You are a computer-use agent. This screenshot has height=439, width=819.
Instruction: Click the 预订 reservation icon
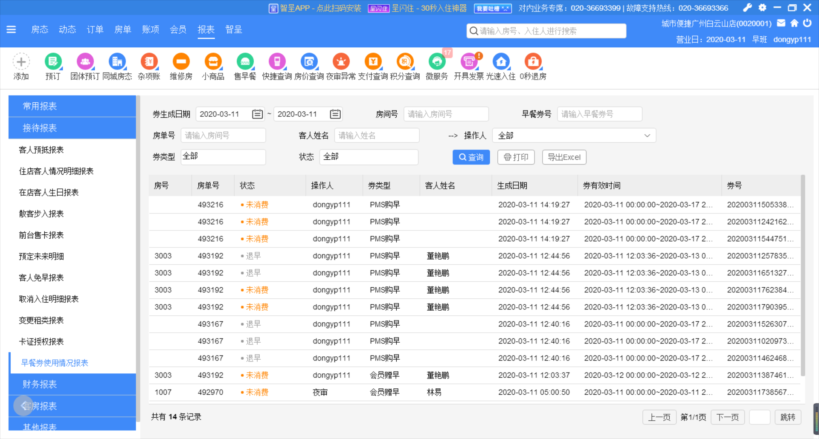(53, 62)
